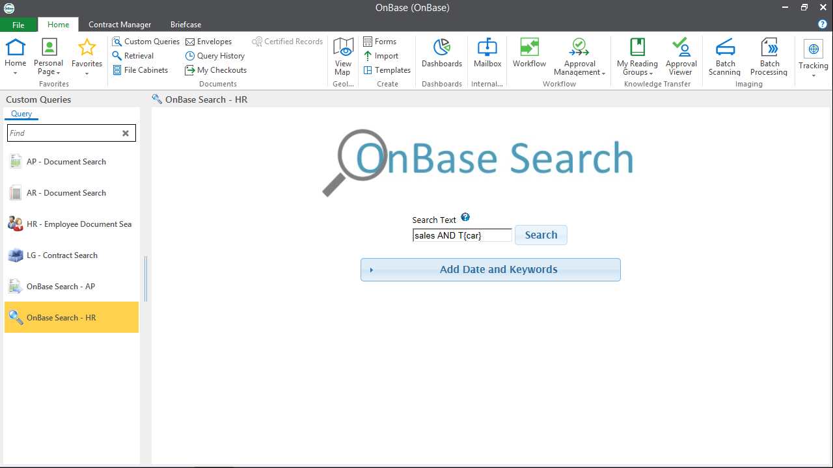This screenshot has width=833, height=468.
Task: Expand the Favorites dropdown arrow
Action: (87, 73)
